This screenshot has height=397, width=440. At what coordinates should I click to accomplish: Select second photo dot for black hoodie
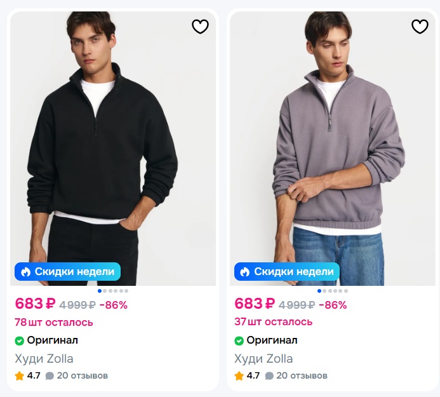pos(105,291)
